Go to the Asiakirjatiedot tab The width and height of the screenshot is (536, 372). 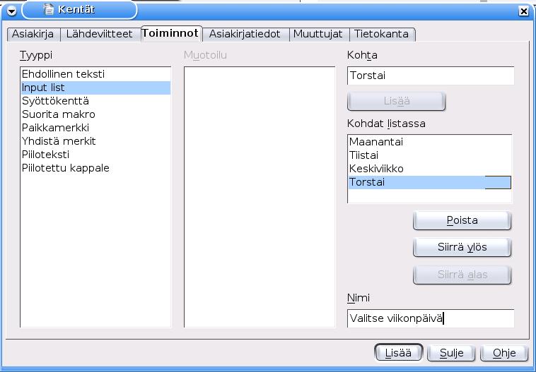coord(245,34)
